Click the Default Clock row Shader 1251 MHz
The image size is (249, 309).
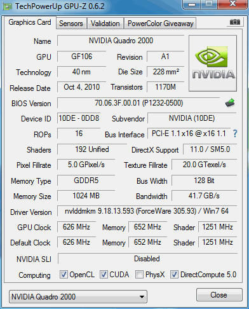pos(217,242)
